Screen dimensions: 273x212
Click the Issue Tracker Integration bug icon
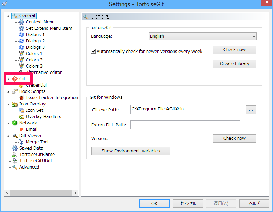click(21, 98)
